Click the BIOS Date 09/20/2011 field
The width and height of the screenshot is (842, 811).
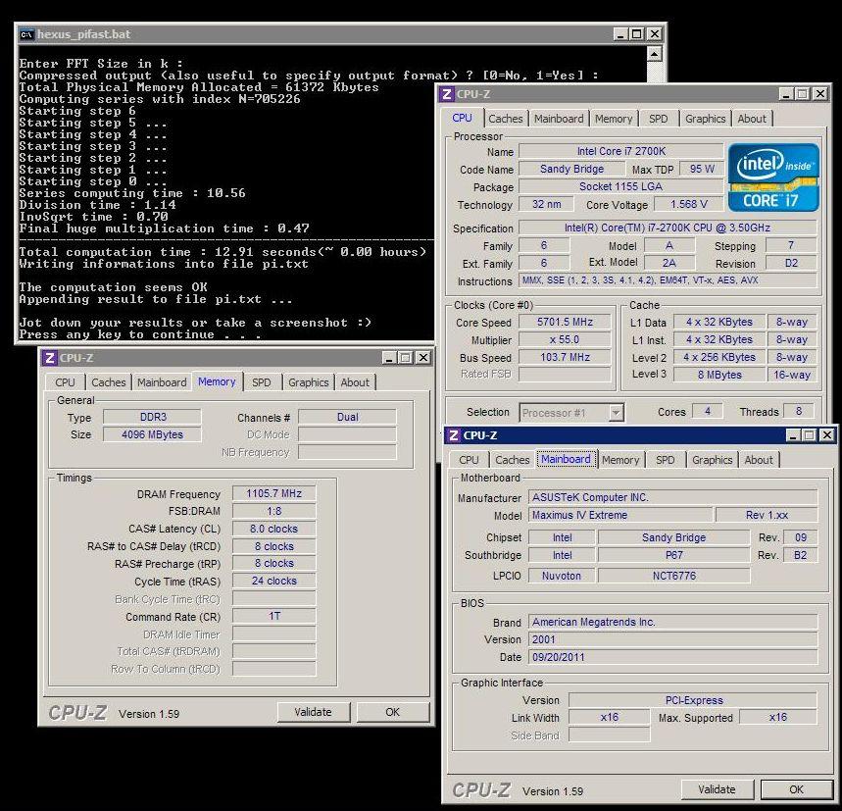(673, 657)
